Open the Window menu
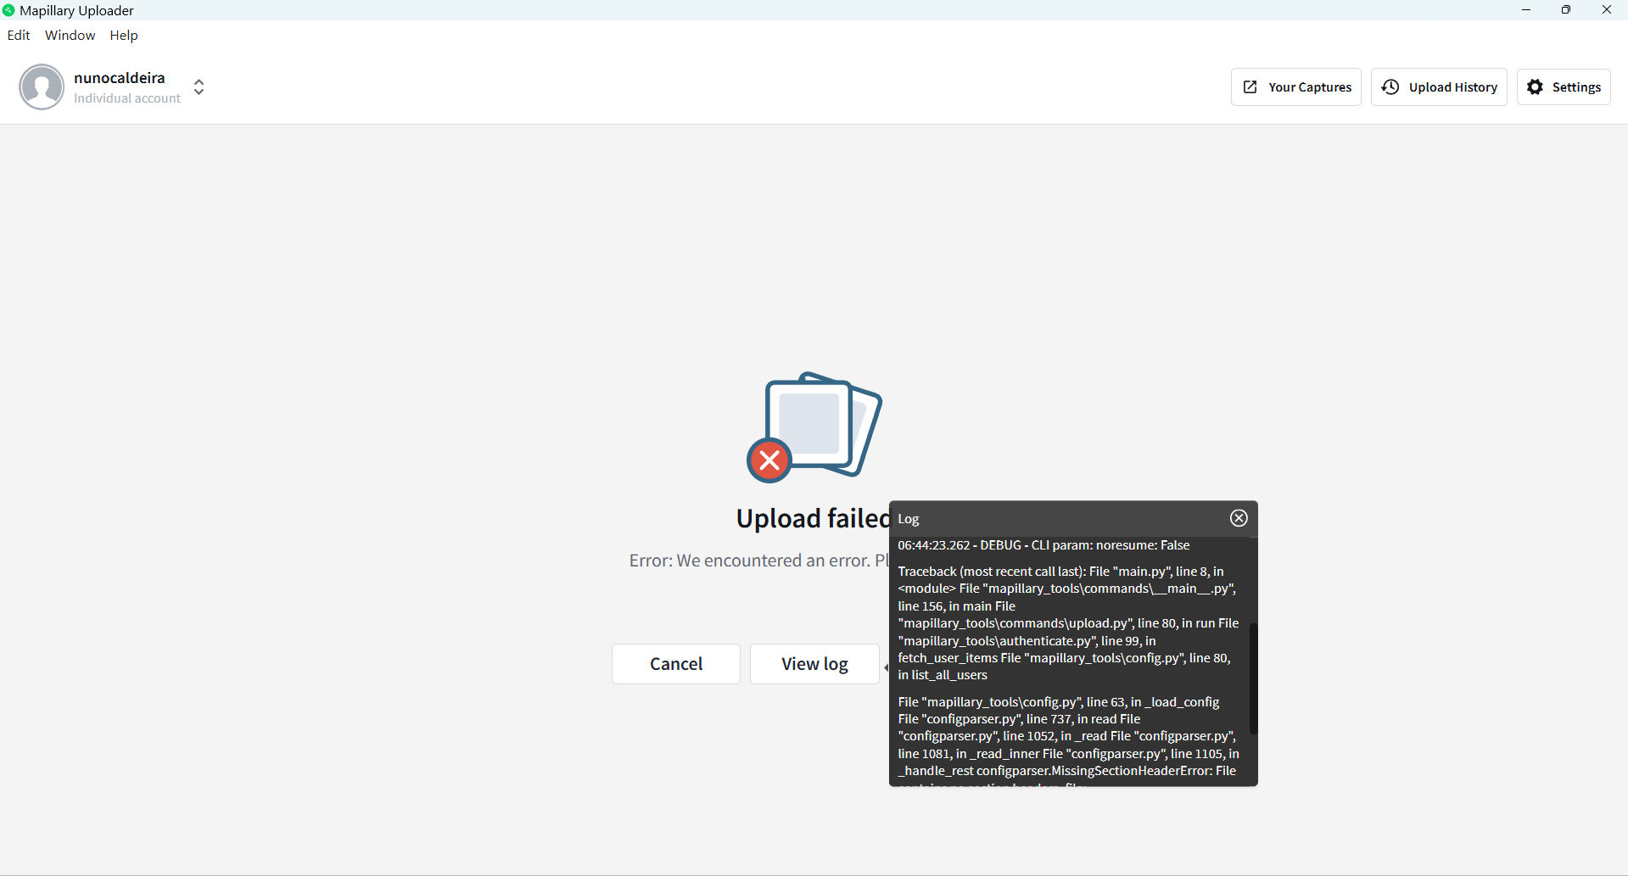 point(70,35)
